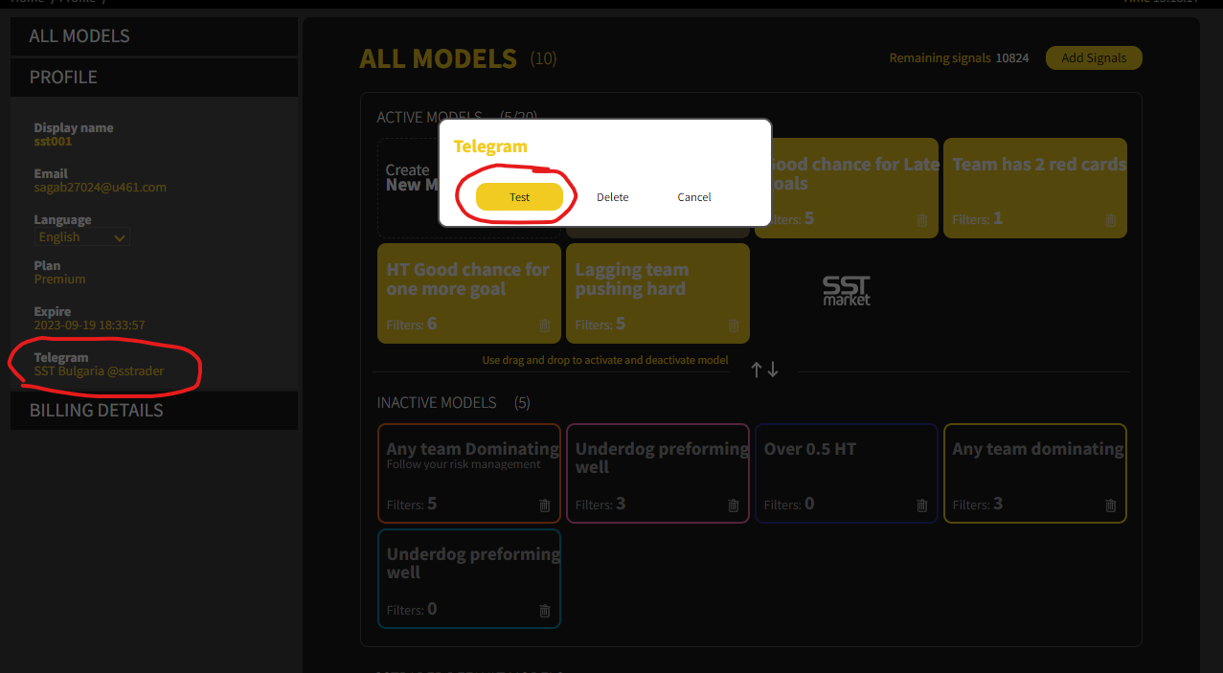The height and width of the screenshot is (673, 1223).
Task: Open the Lagging team pushing hard model card
Action: point(657,287)
